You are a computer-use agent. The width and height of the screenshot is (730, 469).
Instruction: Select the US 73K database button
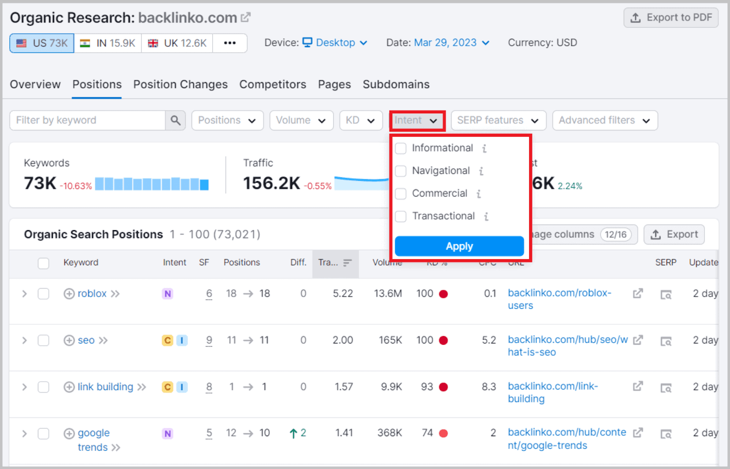coord(42,43)
